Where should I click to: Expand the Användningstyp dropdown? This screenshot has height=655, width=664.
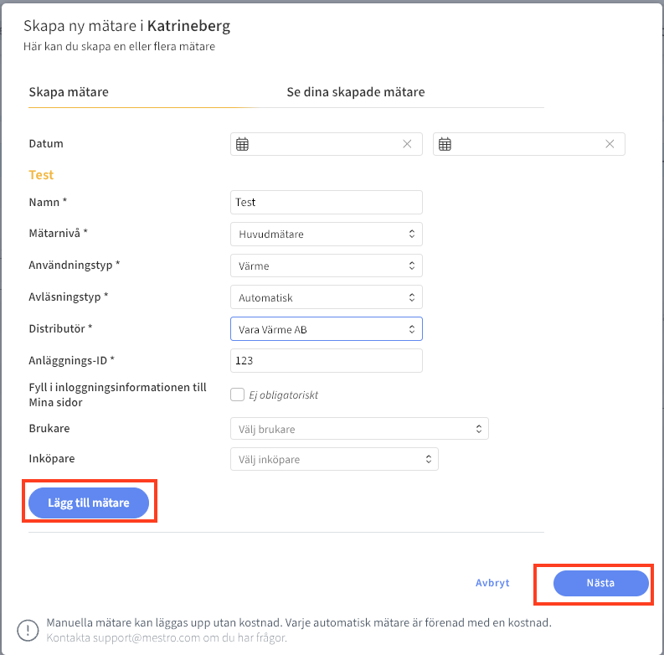(326, 266)
